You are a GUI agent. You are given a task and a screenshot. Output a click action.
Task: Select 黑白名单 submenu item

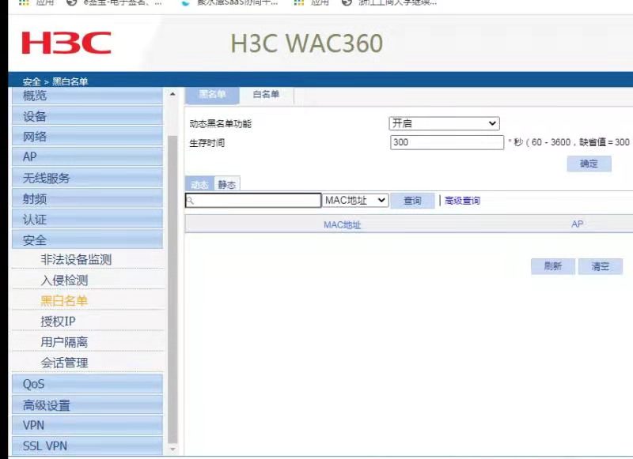(x=64, y=301)
